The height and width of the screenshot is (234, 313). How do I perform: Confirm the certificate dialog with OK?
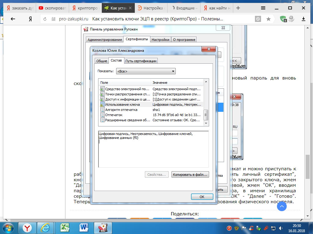[x=202, y=197]
